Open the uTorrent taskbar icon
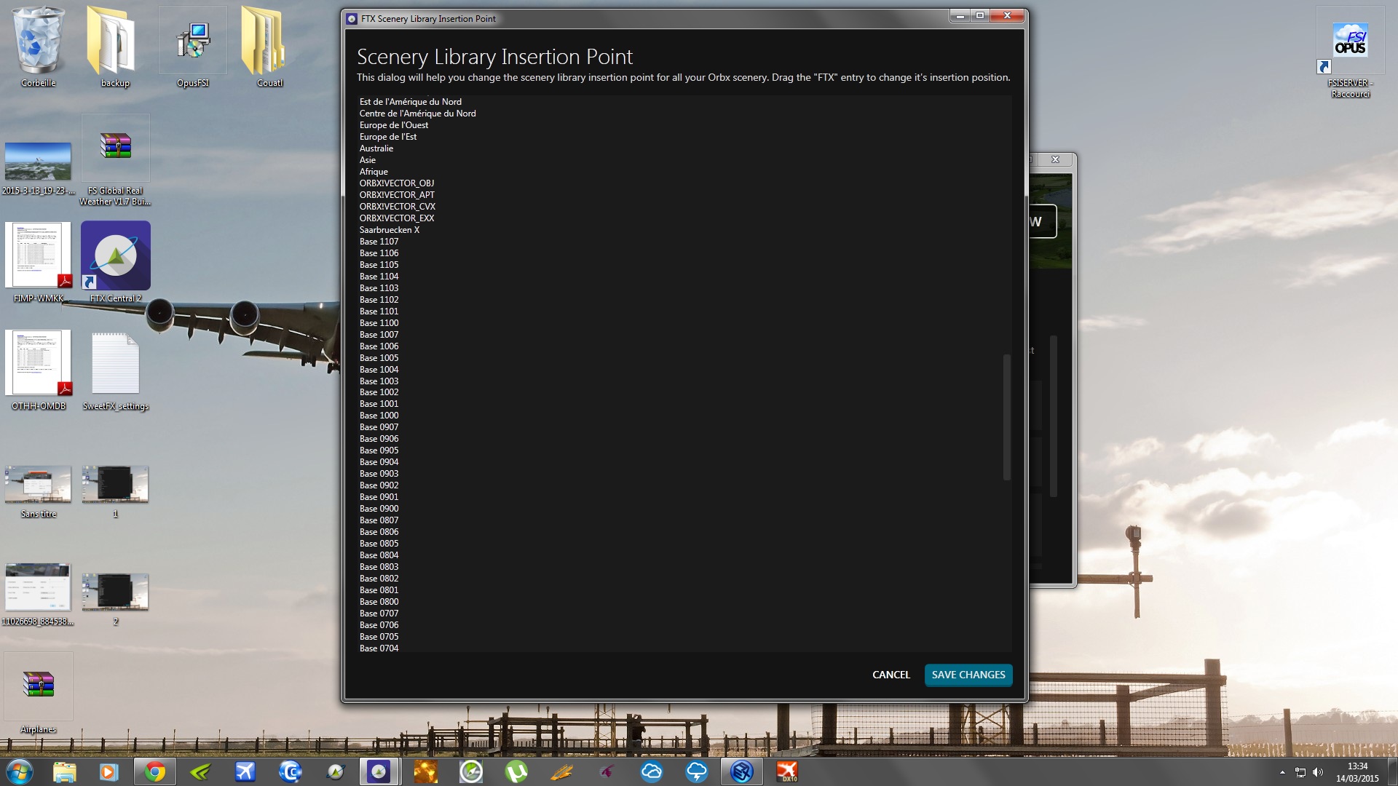This screenshot has width=1398, height=786. tap(516, 771)
